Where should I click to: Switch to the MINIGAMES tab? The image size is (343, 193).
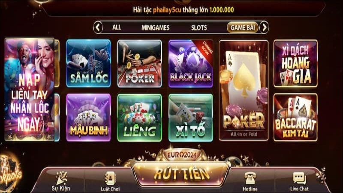(x=155, y=27)
